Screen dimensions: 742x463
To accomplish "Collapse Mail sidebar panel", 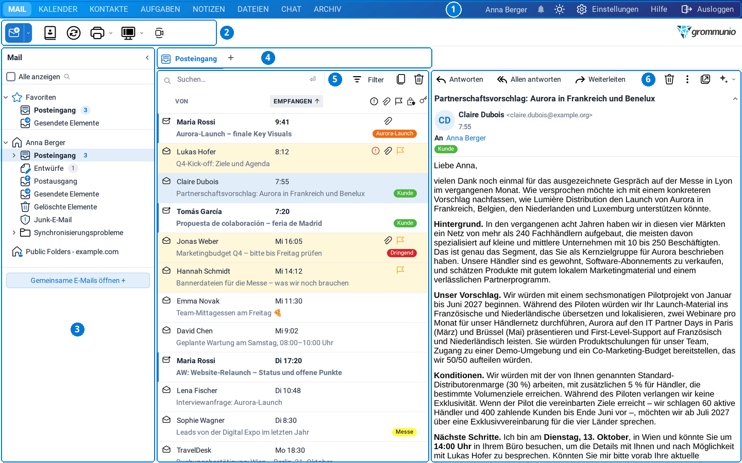I will click(147, 58).
